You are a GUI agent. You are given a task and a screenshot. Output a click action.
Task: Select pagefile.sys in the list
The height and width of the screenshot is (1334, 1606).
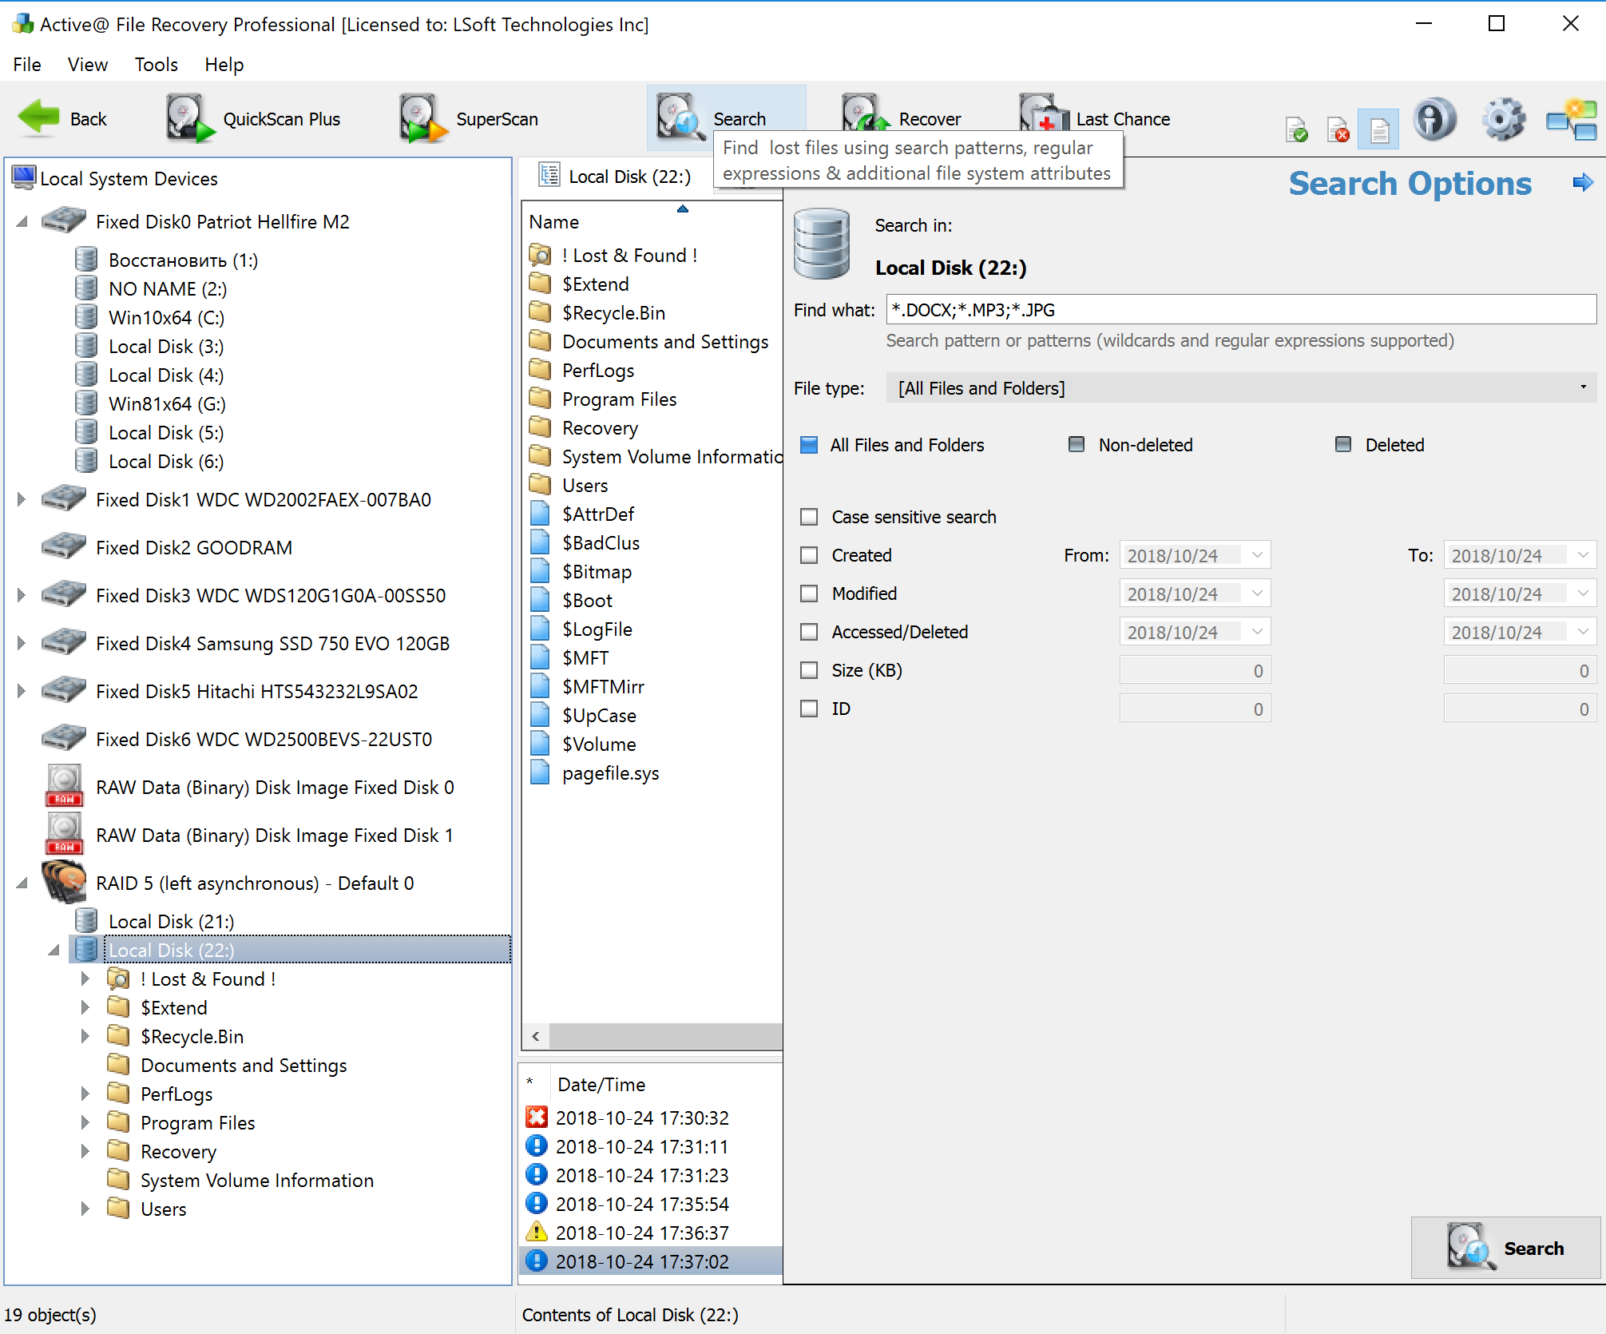tap(610, 773)
